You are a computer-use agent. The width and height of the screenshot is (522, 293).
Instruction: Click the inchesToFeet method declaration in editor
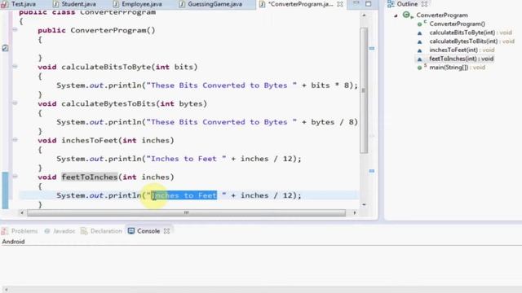coord(106,140)
